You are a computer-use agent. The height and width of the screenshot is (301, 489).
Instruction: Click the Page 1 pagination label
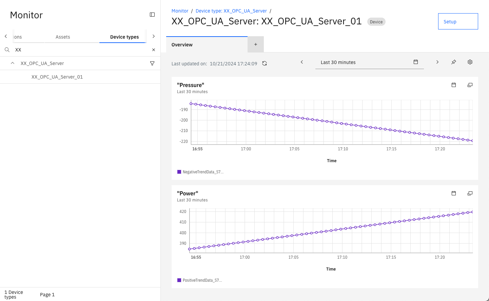[47, 295]
